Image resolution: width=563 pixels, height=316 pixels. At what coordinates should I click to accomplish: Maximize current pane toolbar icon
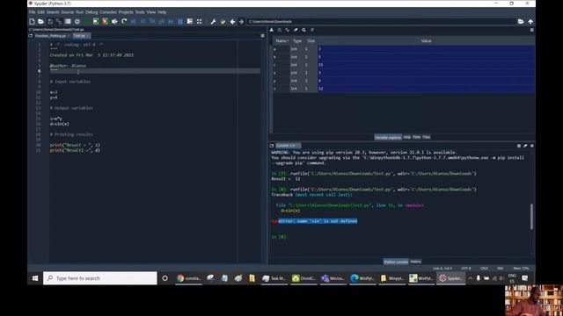(x=190, y=21)
